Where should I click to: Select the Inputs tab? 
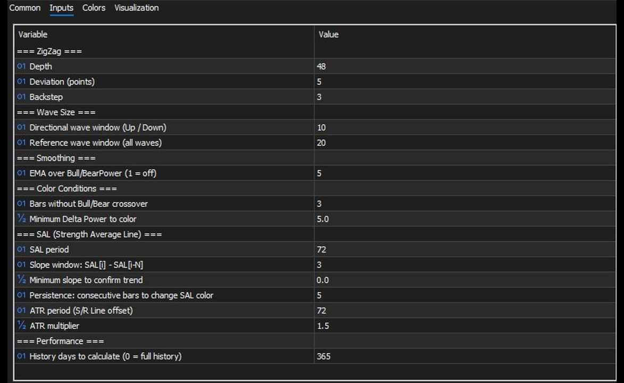pyautogui.click(x=61, y=8)
